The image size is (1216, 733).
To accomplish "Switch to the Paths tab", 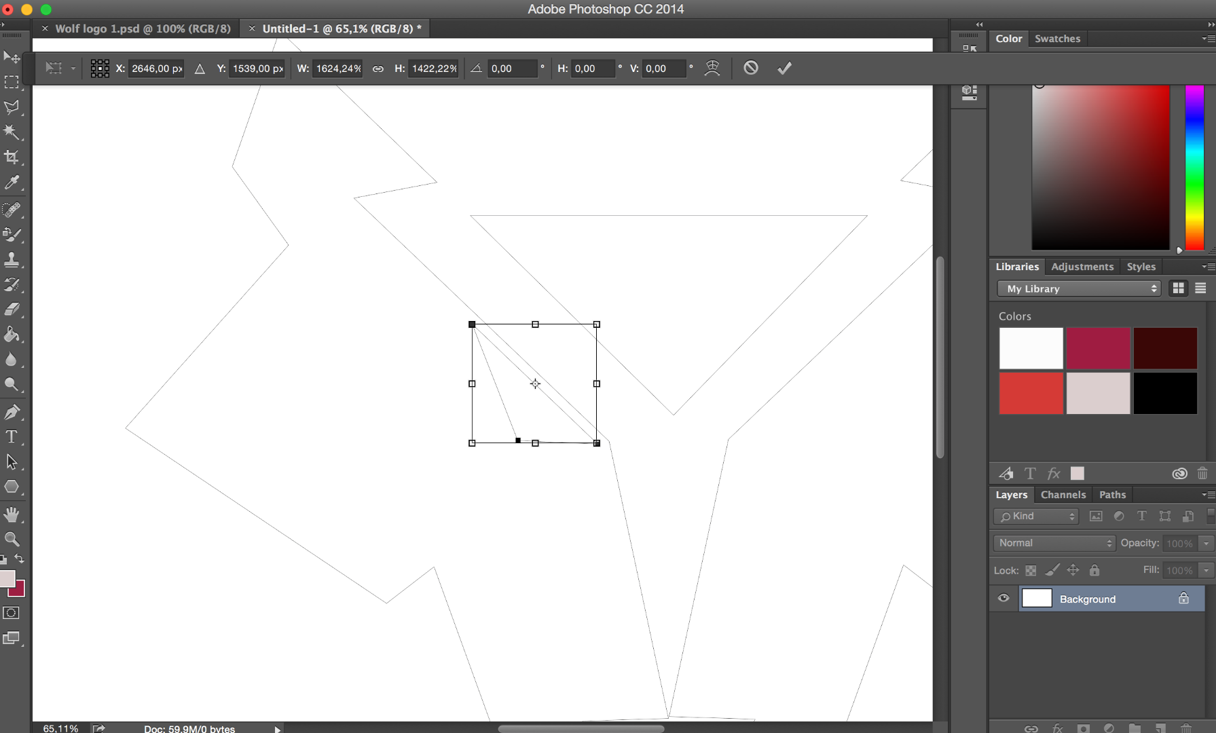I will 1112,495.
